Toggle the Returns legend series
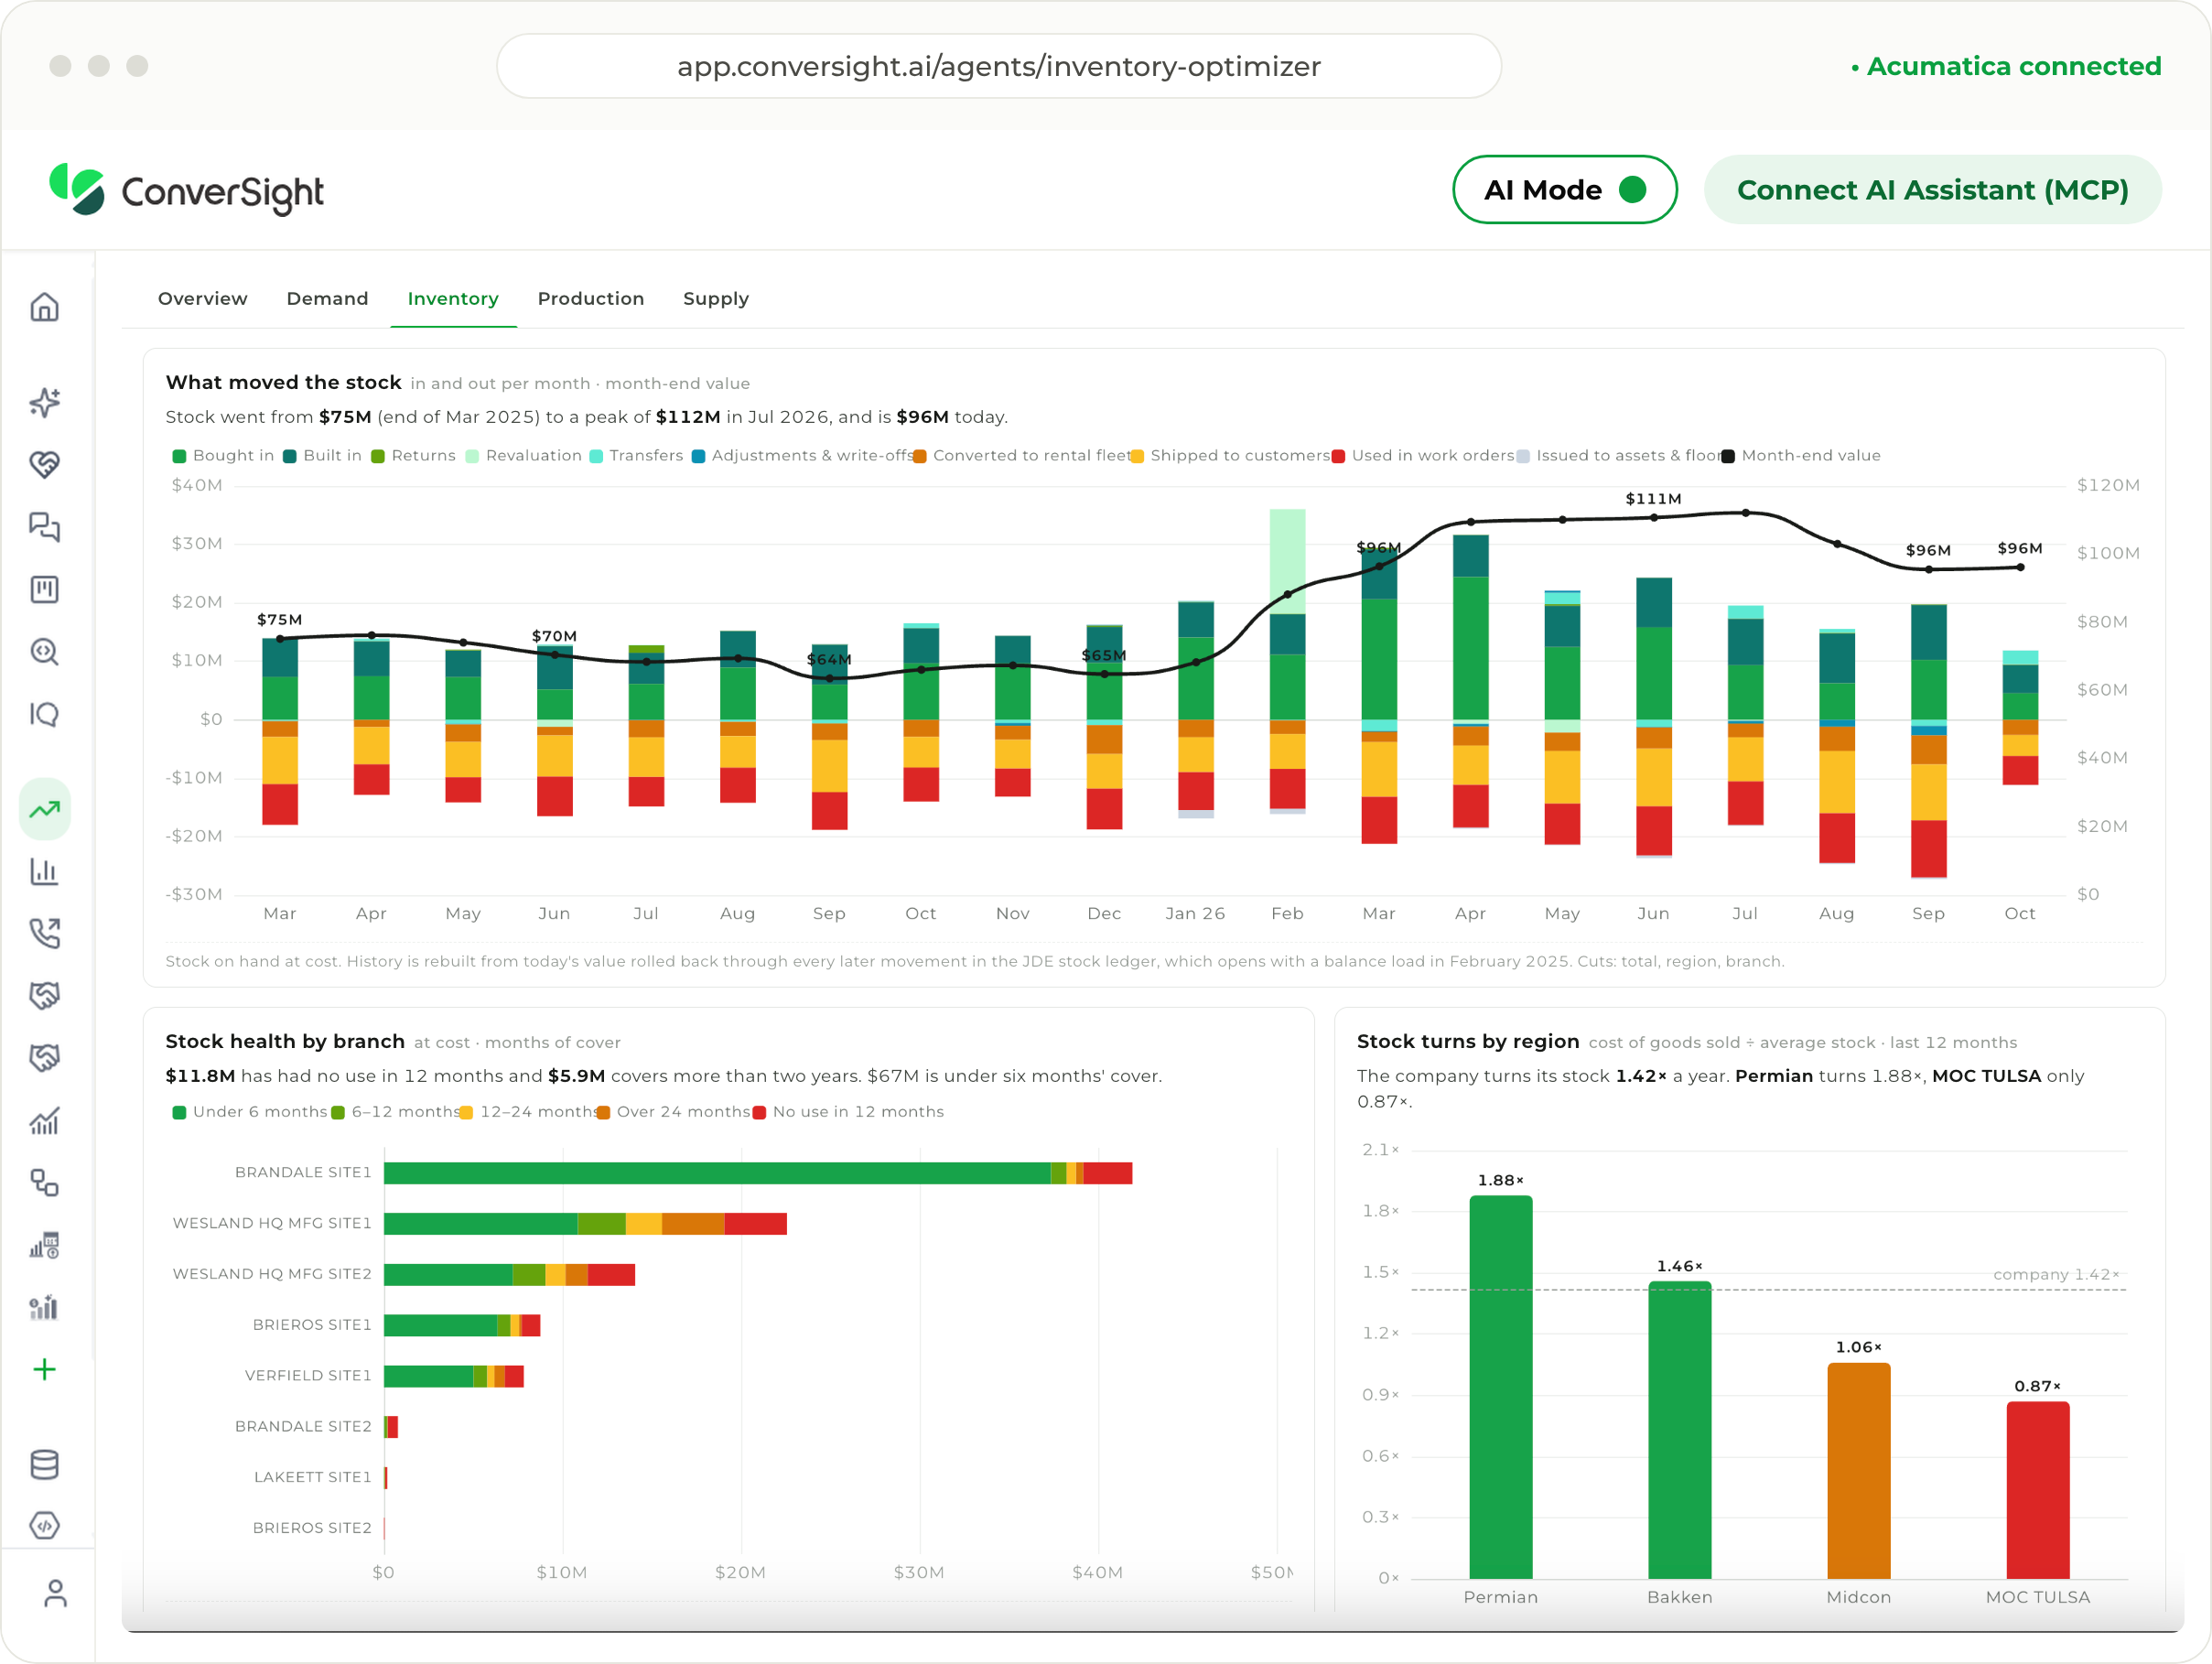 (x=413, y=456)
